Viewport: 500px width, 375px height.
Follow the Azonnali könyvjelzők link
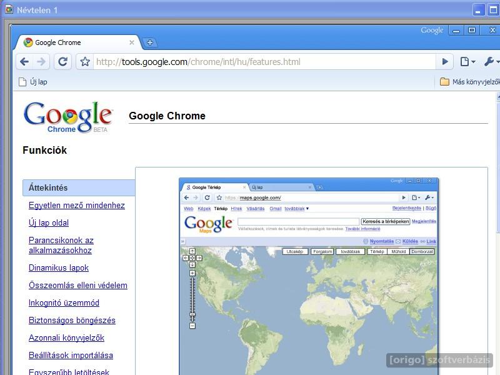tap(67, 338)
